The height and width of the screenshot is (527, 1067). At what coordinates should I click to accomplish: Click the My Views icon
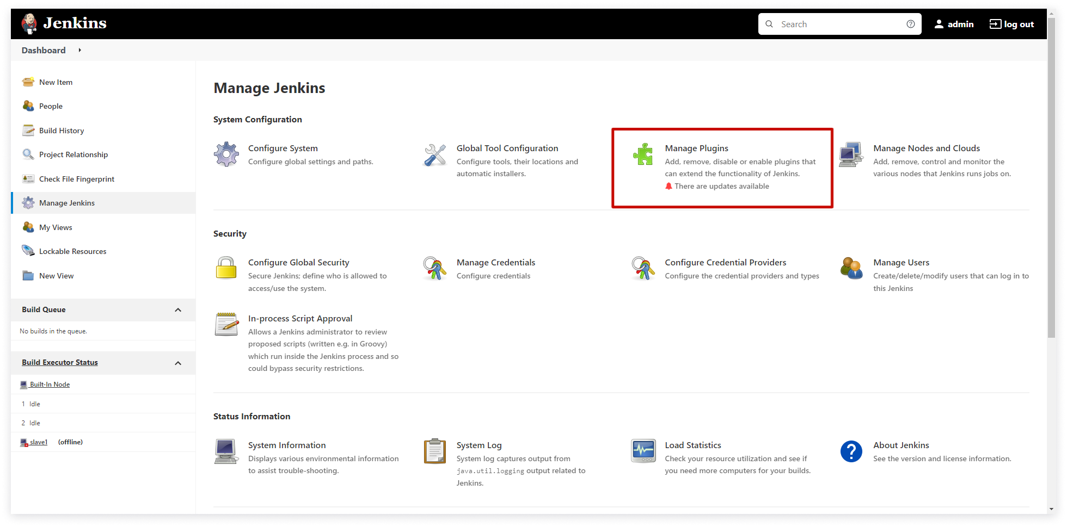click(x=28, y=227)
